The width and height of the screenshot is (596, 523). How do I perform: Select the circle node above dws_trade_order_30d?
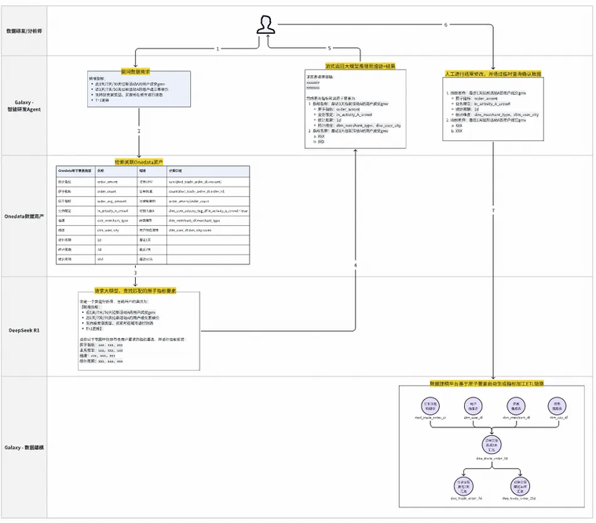pyautogui.click(x=520, y=486)
